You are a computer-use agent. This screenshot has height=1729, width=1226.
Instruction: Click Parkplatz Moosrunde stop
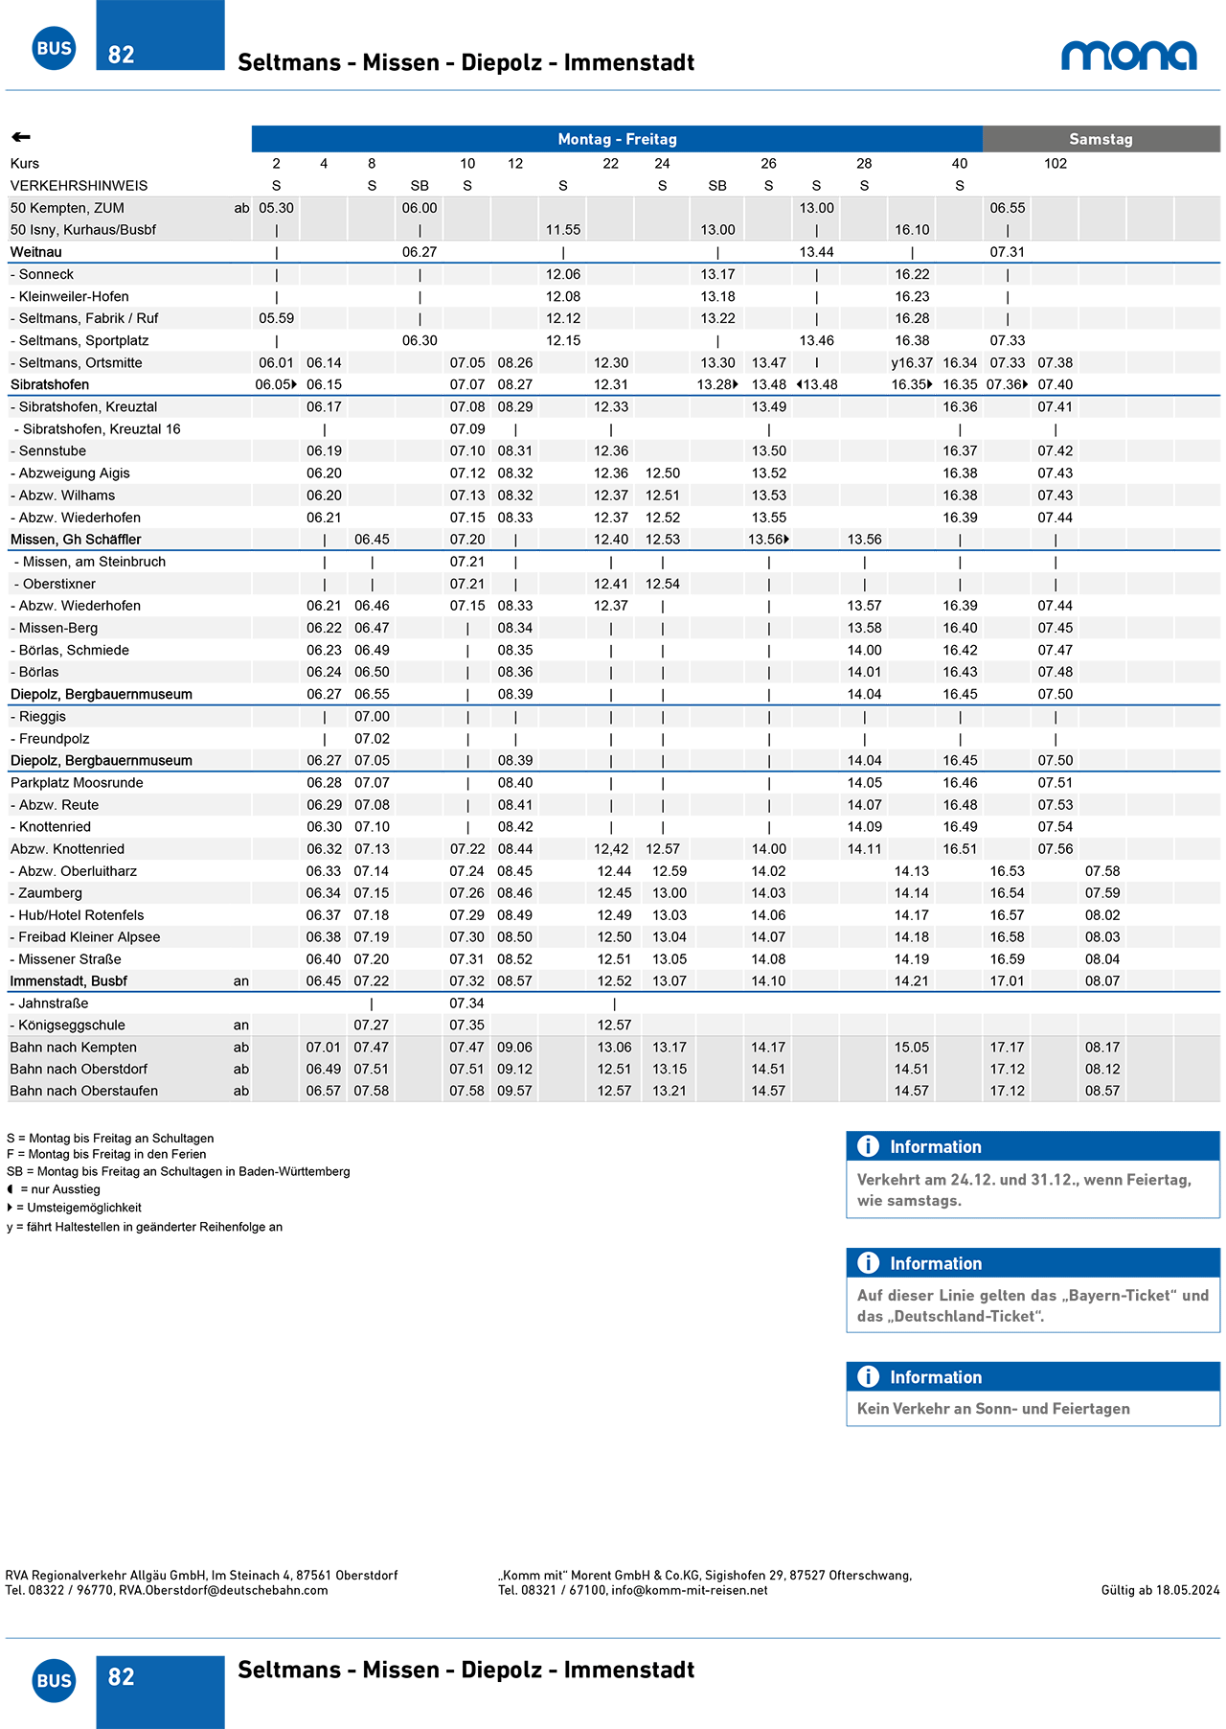pos(77,782)
